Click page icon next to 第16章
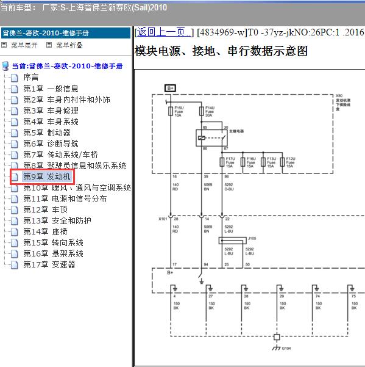 (x=15, y=254)
